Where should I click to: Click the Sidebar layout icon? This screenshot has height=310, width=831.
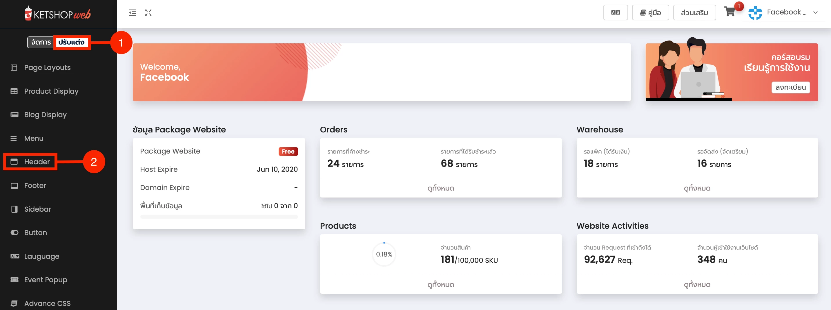[14, 209]
